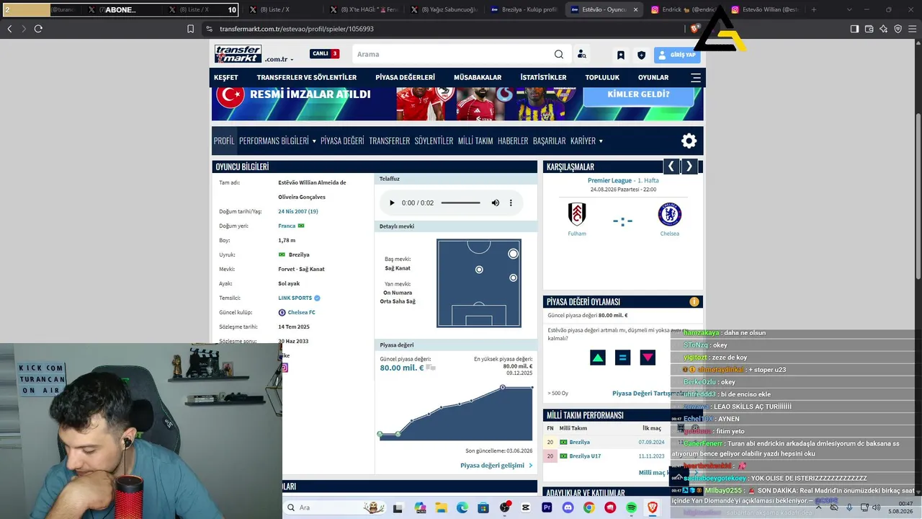Click the shield icon in site header
Viewport: 922px width, 519px height.
[x=641, y=55]
